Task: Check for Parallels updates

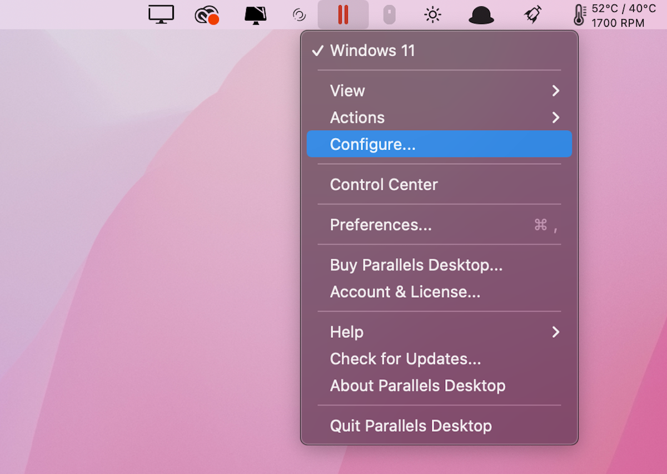Action: coord(406,359)
